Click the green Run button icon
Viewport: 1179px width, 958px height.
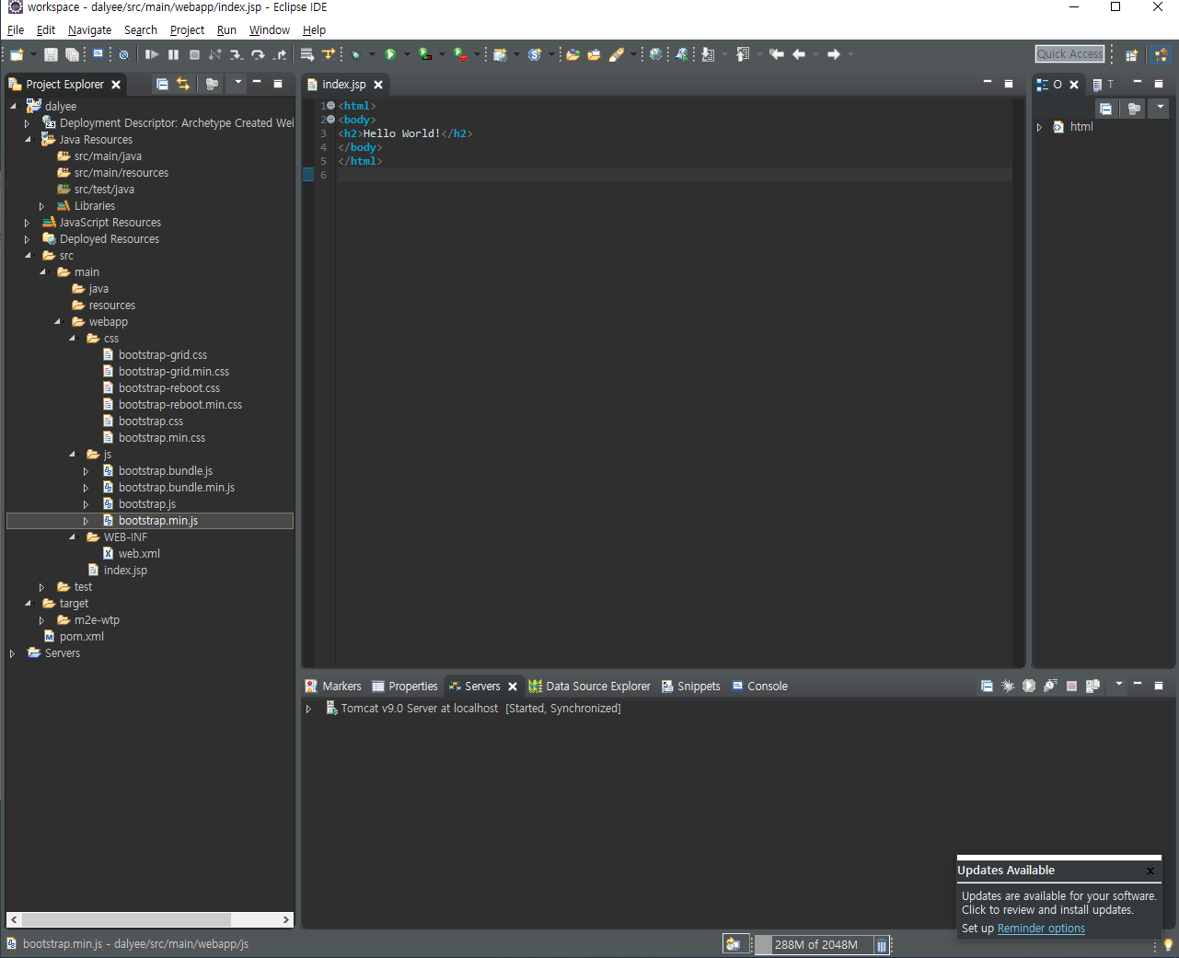(x=390, y=54)
